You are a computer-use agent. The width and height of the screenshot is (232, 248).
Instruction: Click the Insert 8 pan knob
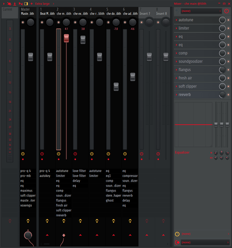[x=166, y=22]
